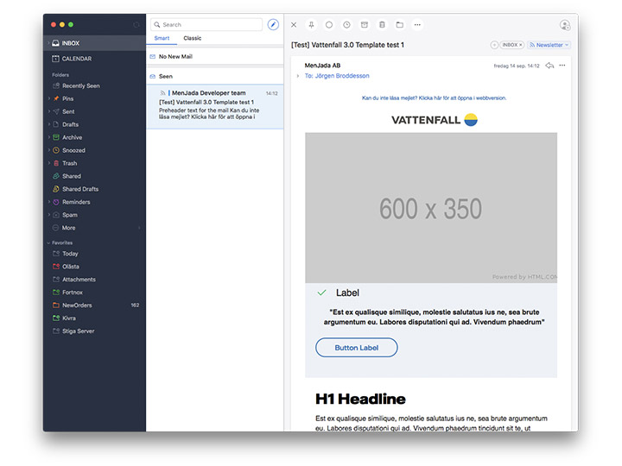Click the Search field
622x466 pixels.
pos(206,24)
